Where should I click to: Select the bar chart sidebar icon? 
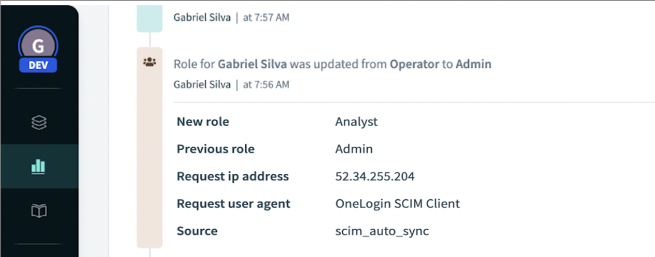pos(39,167)
